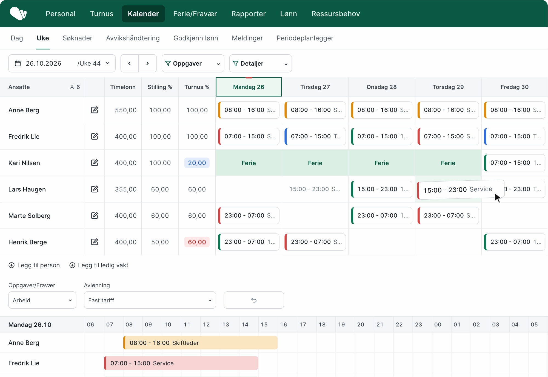Viewport: 548px width, 377px height.
Task: Select the Tirsdag 27 column header
Action: coord(315,87)
